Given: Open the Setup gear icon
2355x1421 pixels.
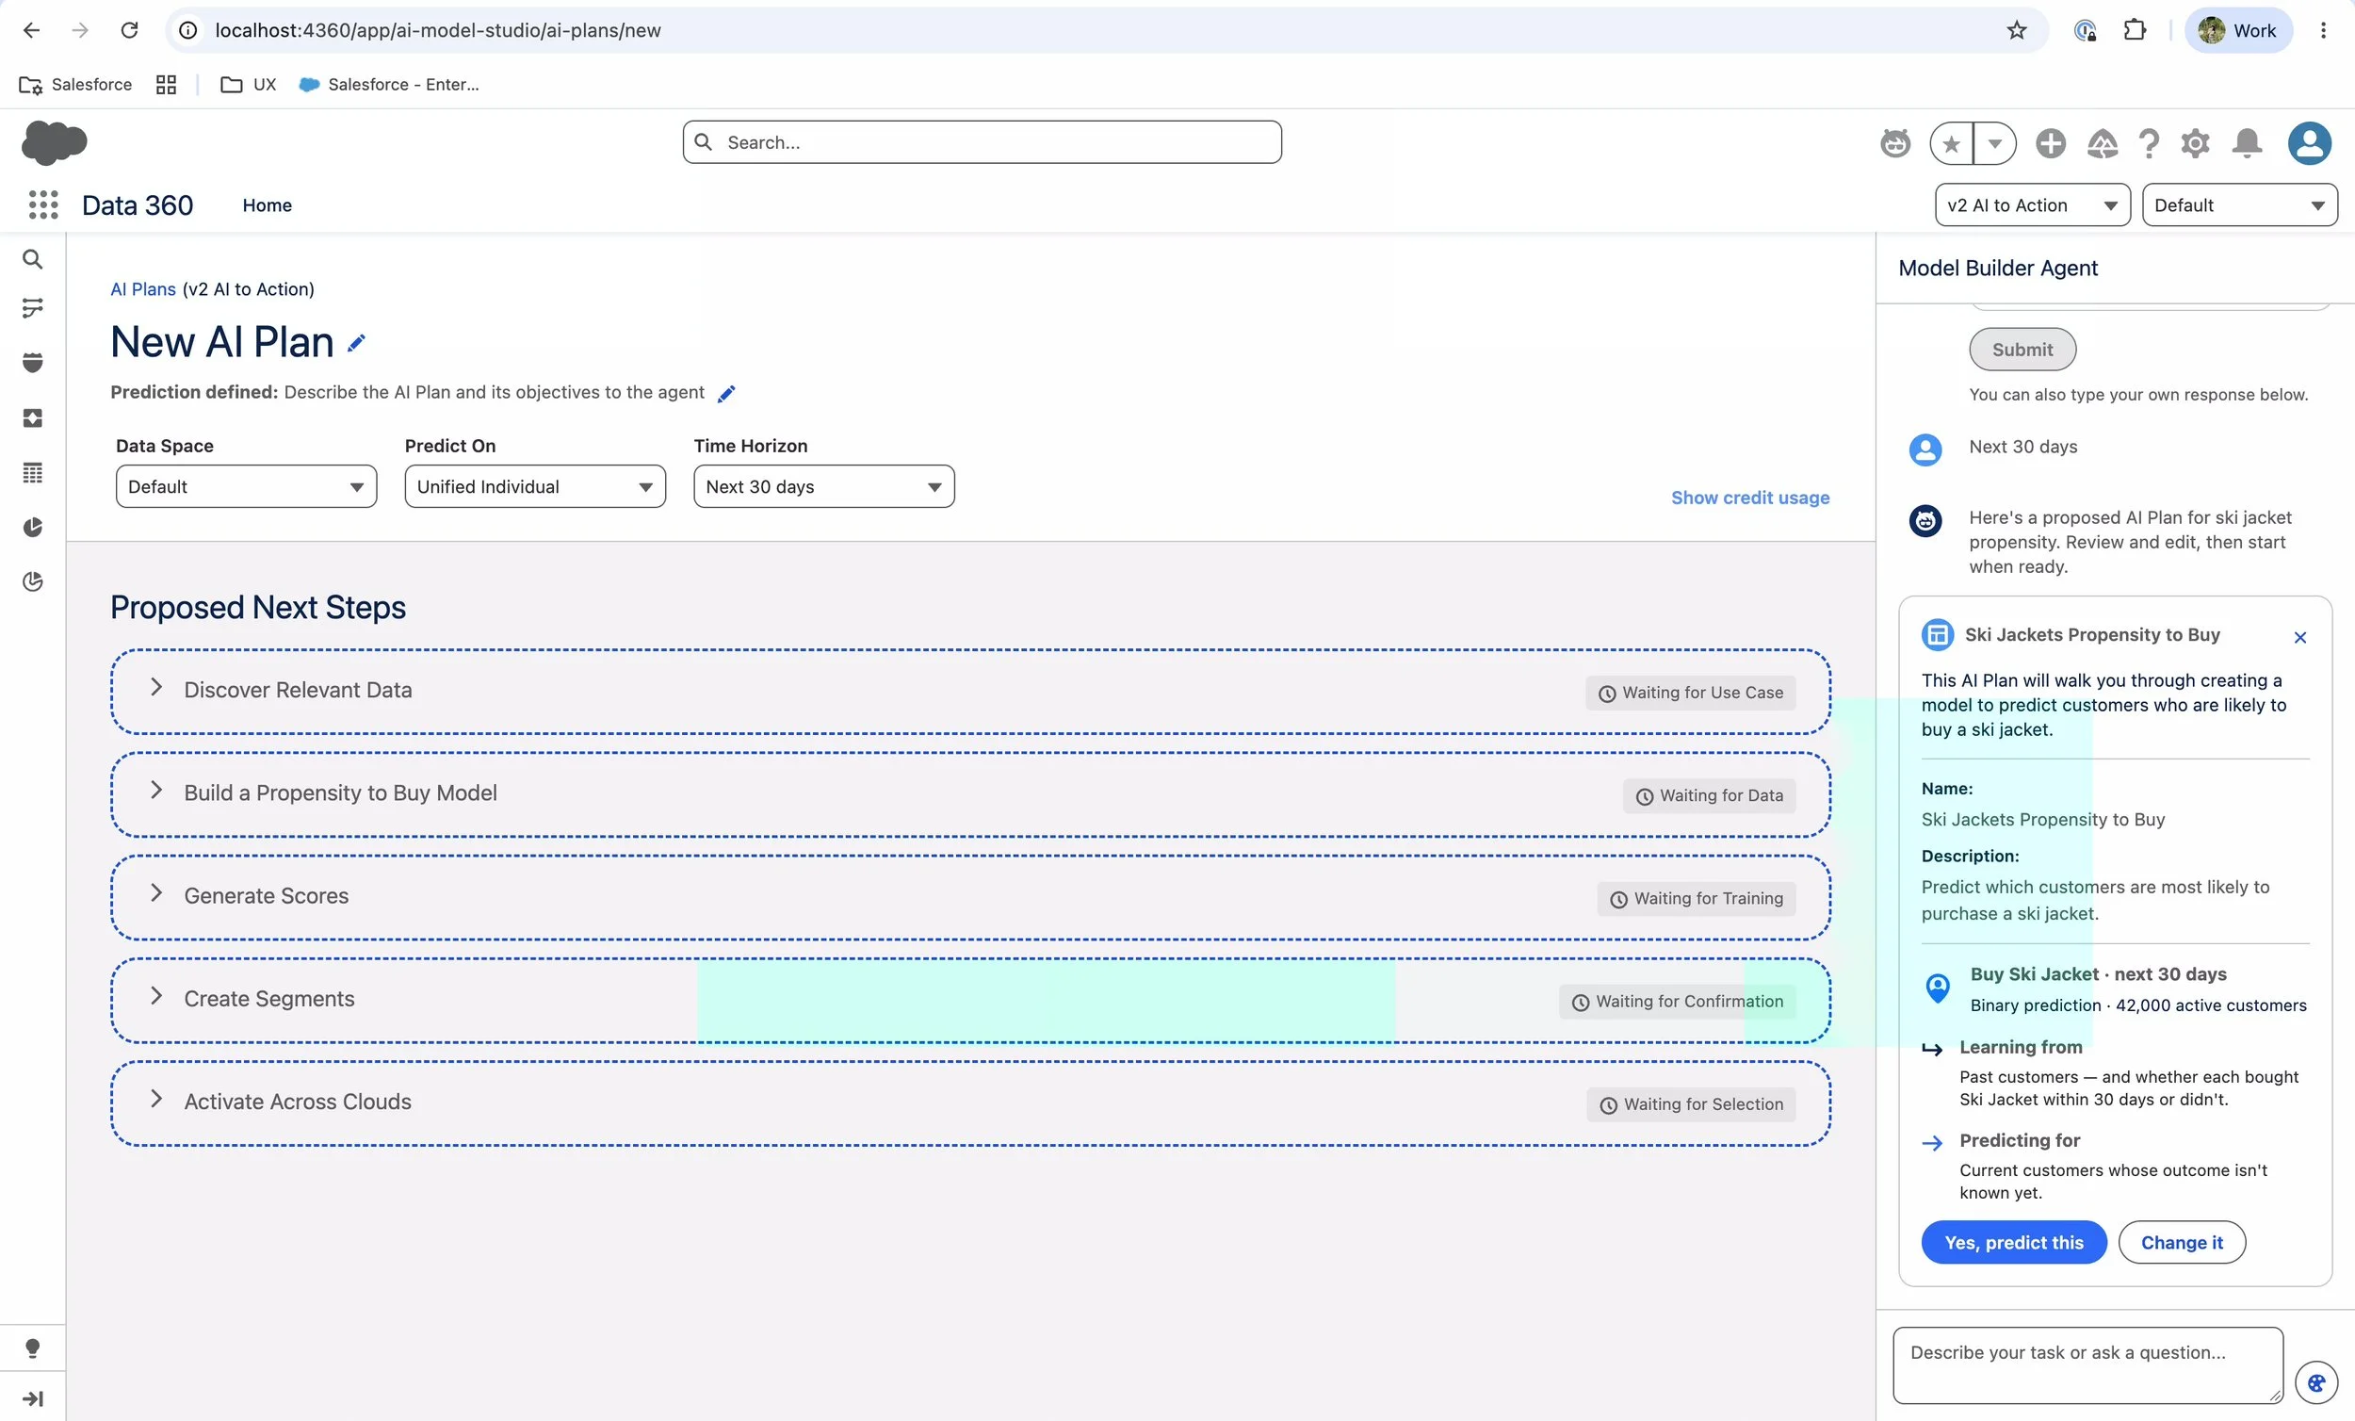Looking at the screenshot, I should click(2196, 143).
